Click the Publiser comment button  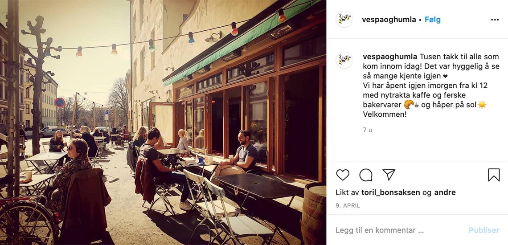484,230
